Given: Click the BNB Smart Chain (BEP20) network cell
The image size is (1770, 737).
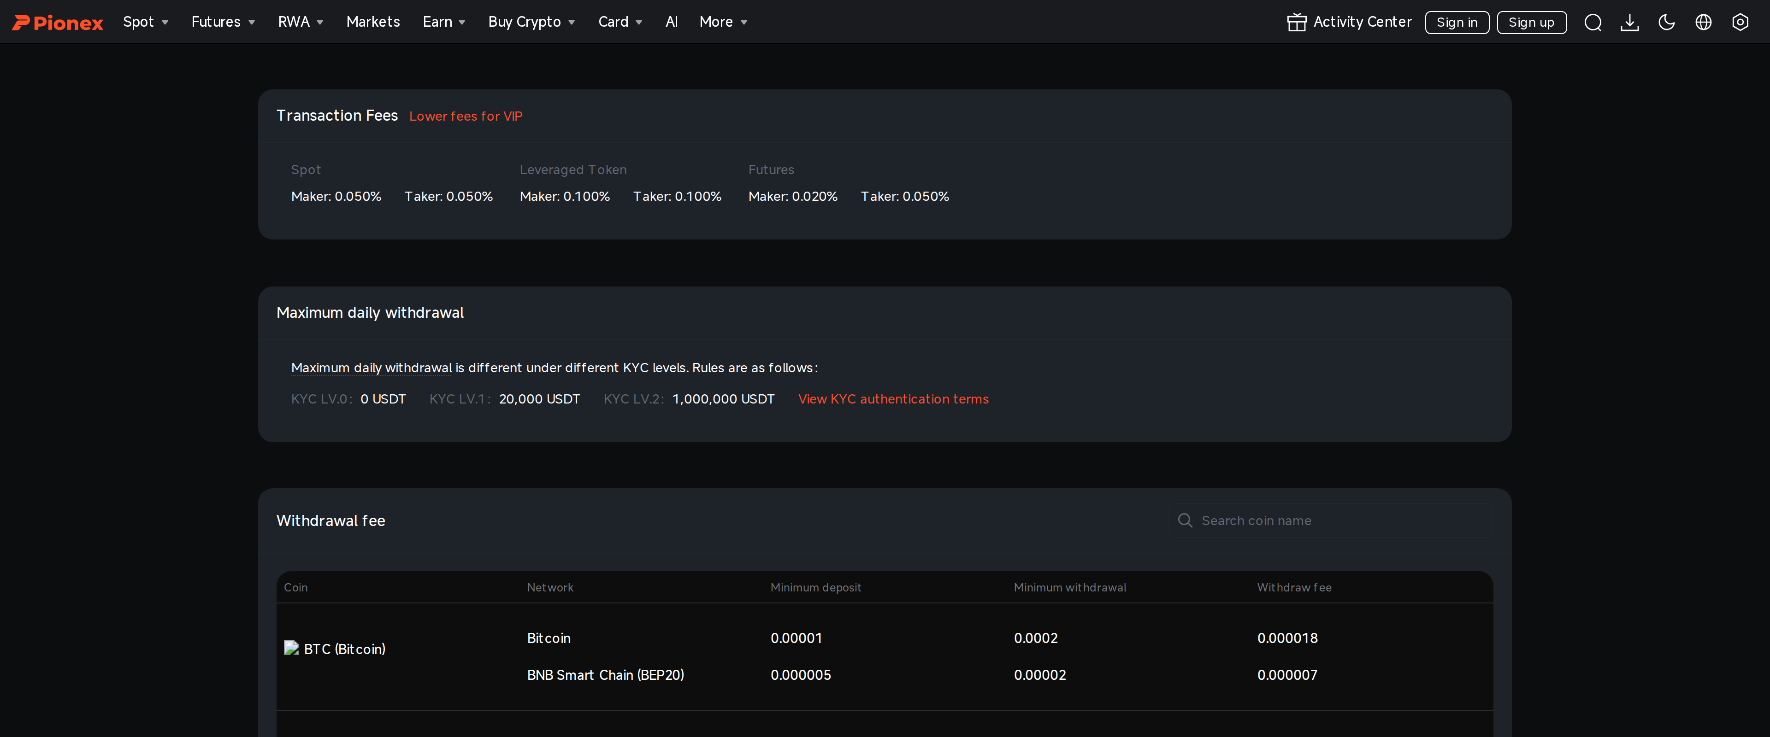Looking at the screenshot, I should (605, 675).
